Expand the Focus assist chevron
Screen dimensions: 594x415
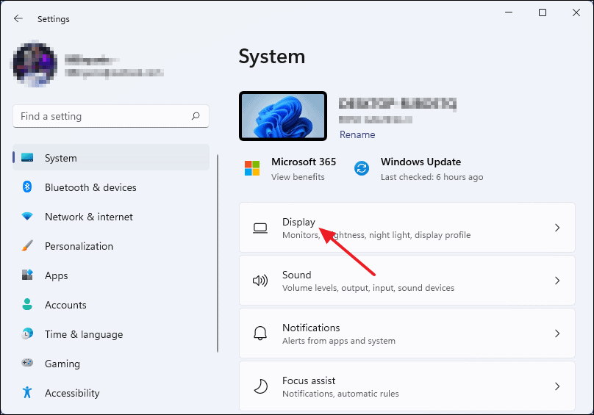tap(557, 386)
